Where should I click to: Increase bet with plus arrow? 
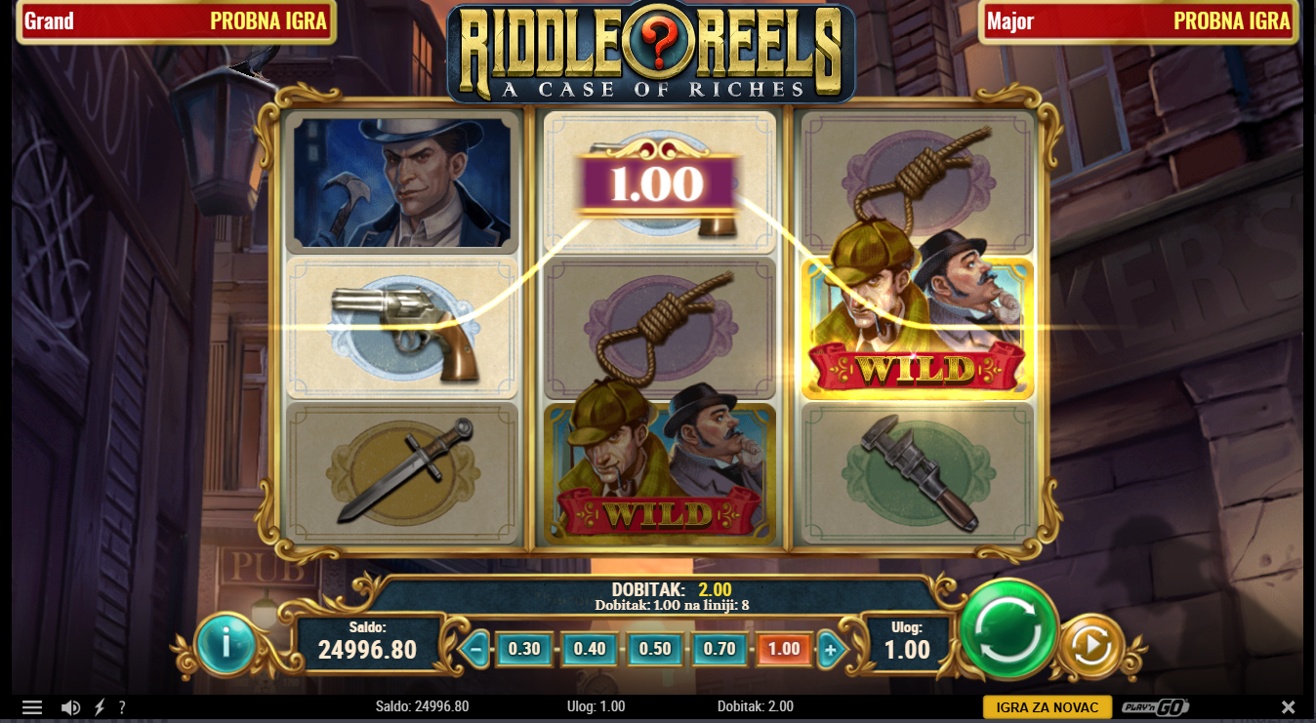(x=830, y=649)
